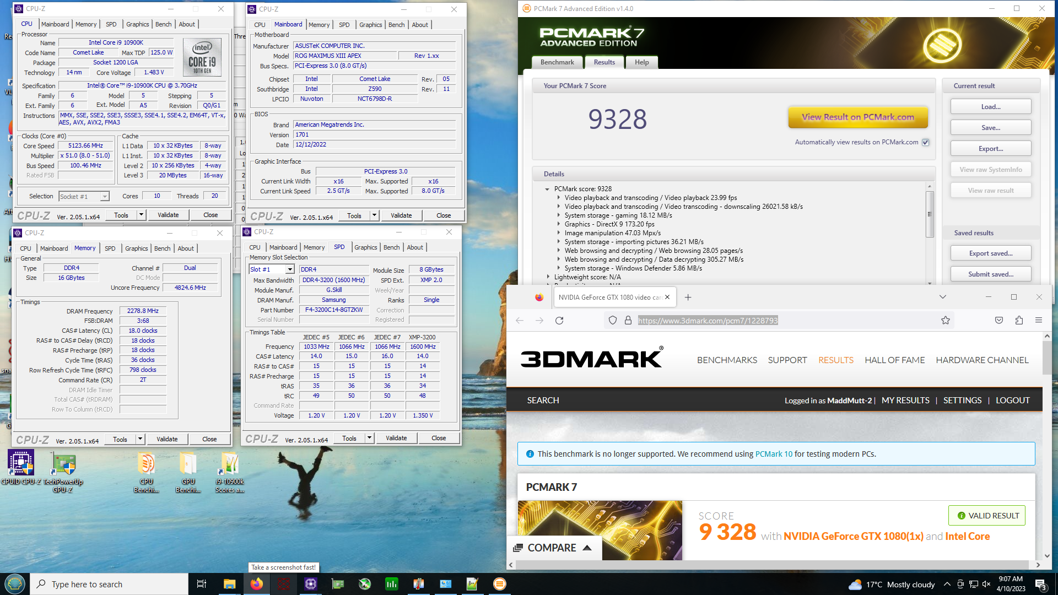Viewport: 1058px width, 595px height.
Task: Open Tools dropdown arrow in Memory window
Action: (141, 439)
